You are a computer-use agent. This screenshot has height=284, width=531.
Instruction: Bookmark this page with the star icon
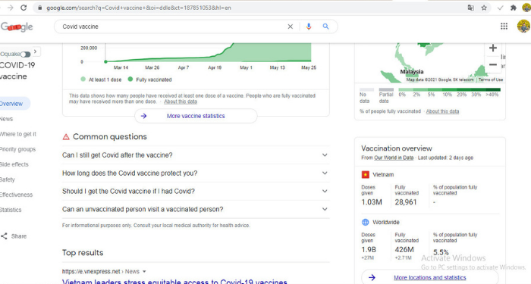(484, 8)
